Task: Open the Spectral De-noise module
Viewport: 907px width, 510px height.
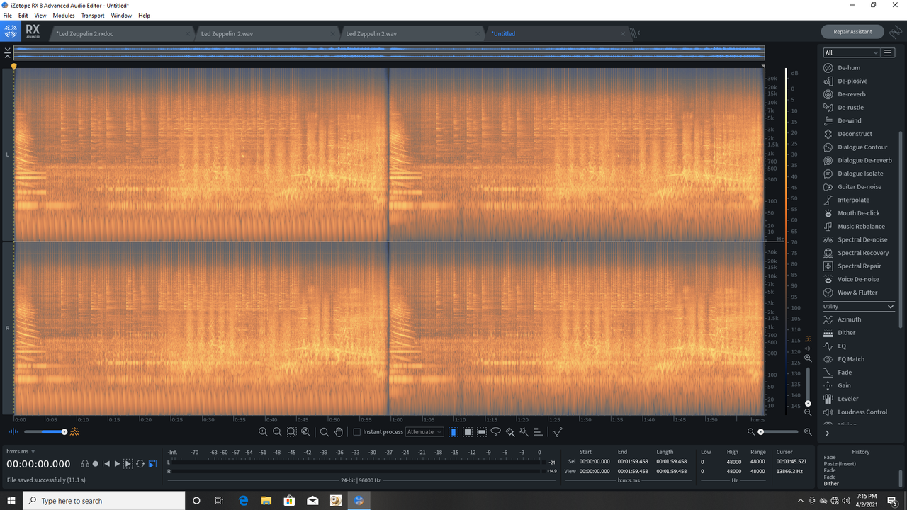Action: (859, 239)
